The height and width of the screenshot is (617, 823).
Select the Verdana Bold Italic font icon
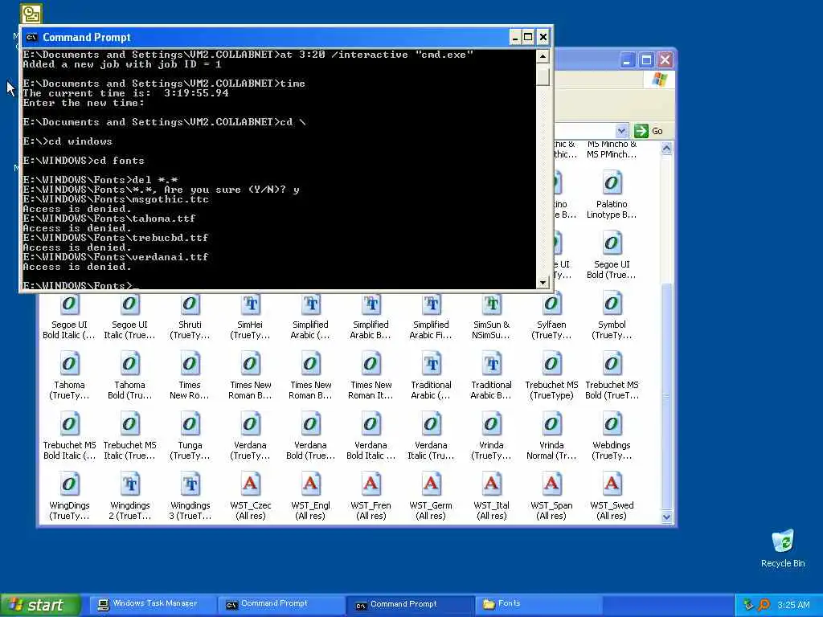[x=371, y=424]
